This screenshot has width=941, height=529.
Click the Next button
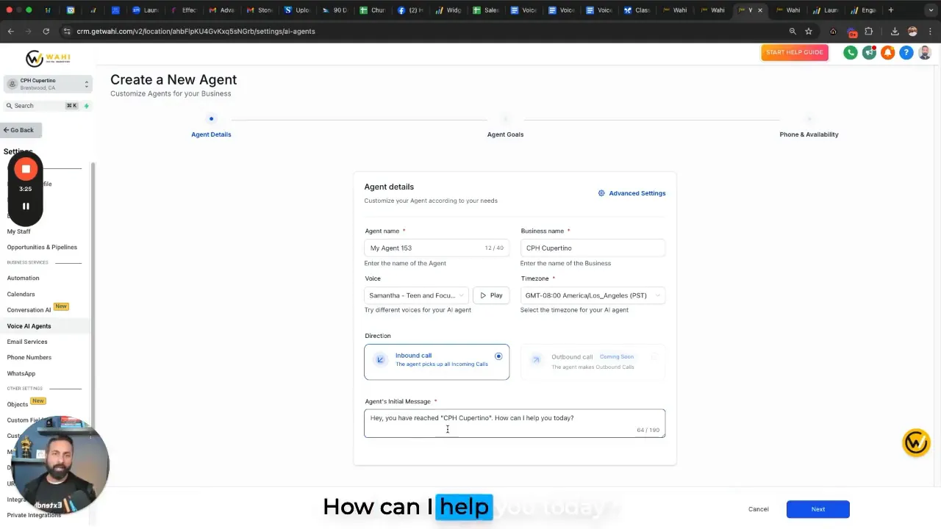point(817,509)
